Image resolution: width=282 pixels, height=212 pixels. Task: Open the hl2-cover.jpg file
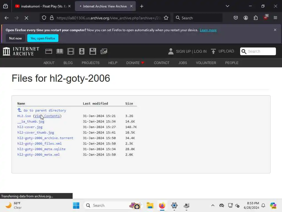(x=30, y=127)
